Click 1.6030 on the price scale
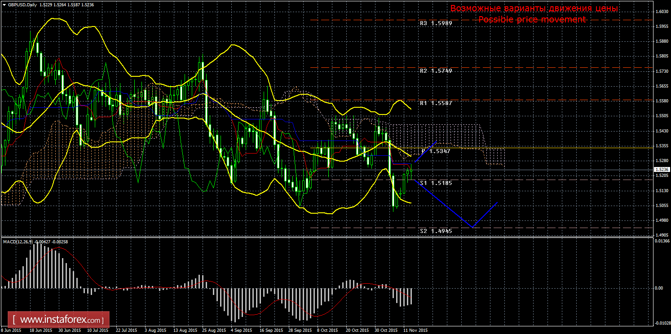Viewport: 671px width, 334px height. pos(662,12)
